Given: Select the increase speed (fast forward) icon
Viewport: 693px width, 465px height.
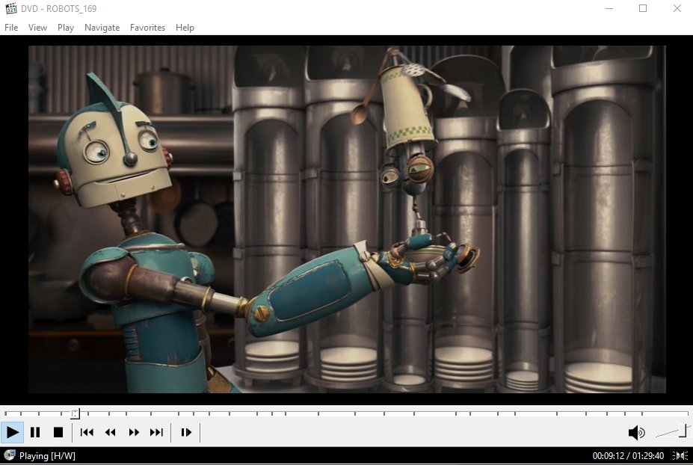Looking at the screenshot, I should [x=134, y=432].
